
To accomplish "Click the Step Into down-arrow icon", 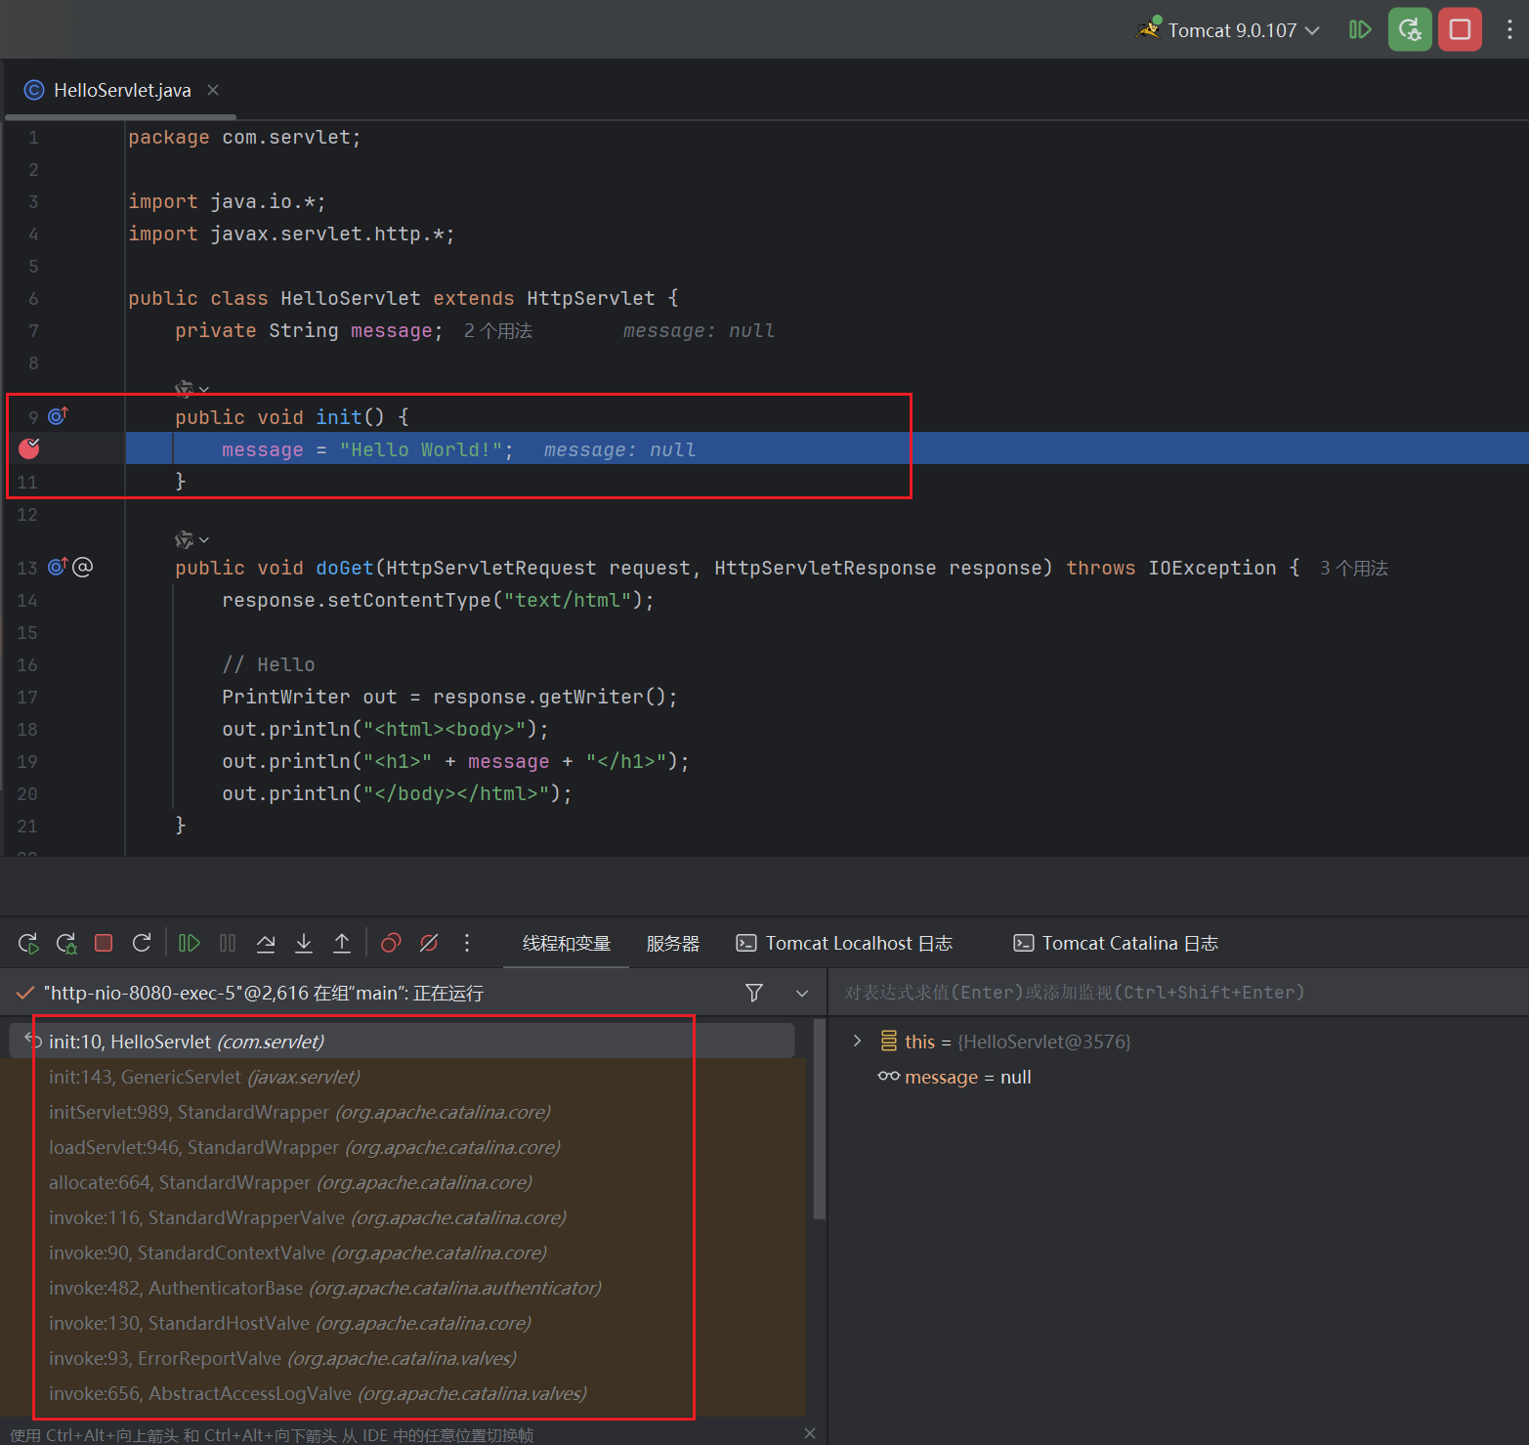I will pos(304,943).
